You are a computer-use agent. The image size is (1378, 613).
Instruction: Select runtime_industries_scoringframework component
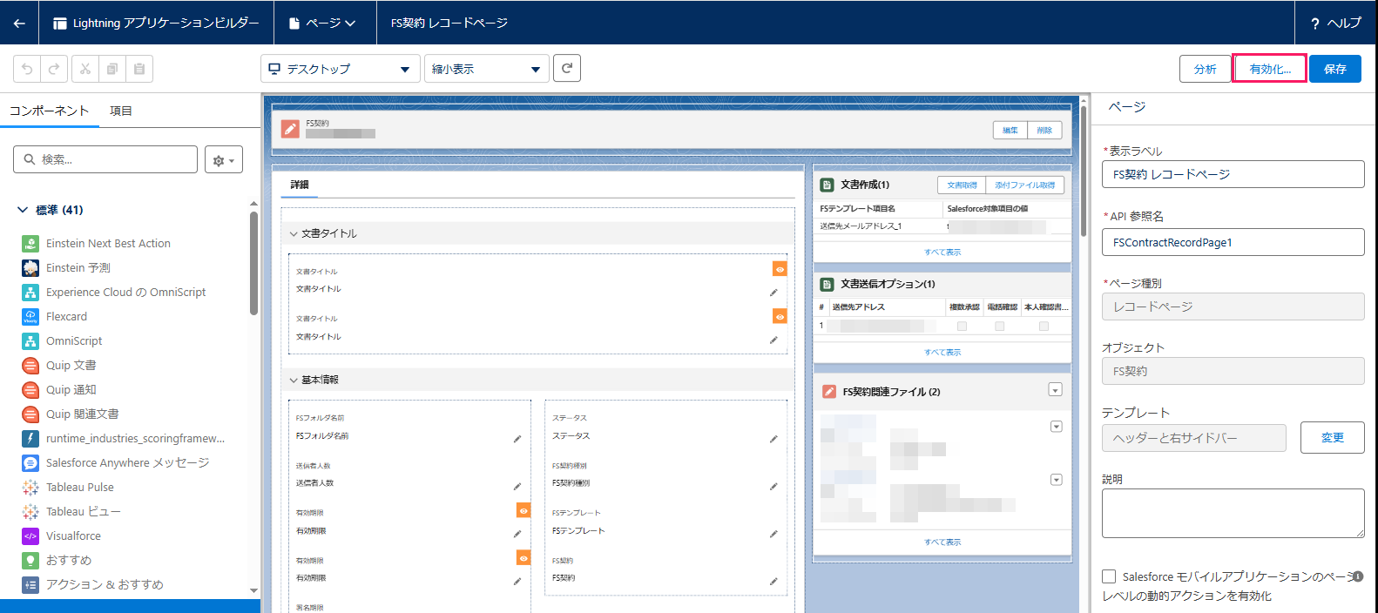(124, 438)
